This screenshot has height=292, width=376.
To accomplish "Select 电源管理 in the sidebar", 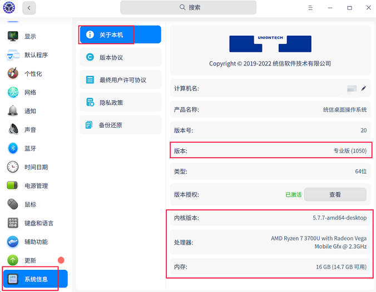I will pyautogui.click(x=35, y=185).
